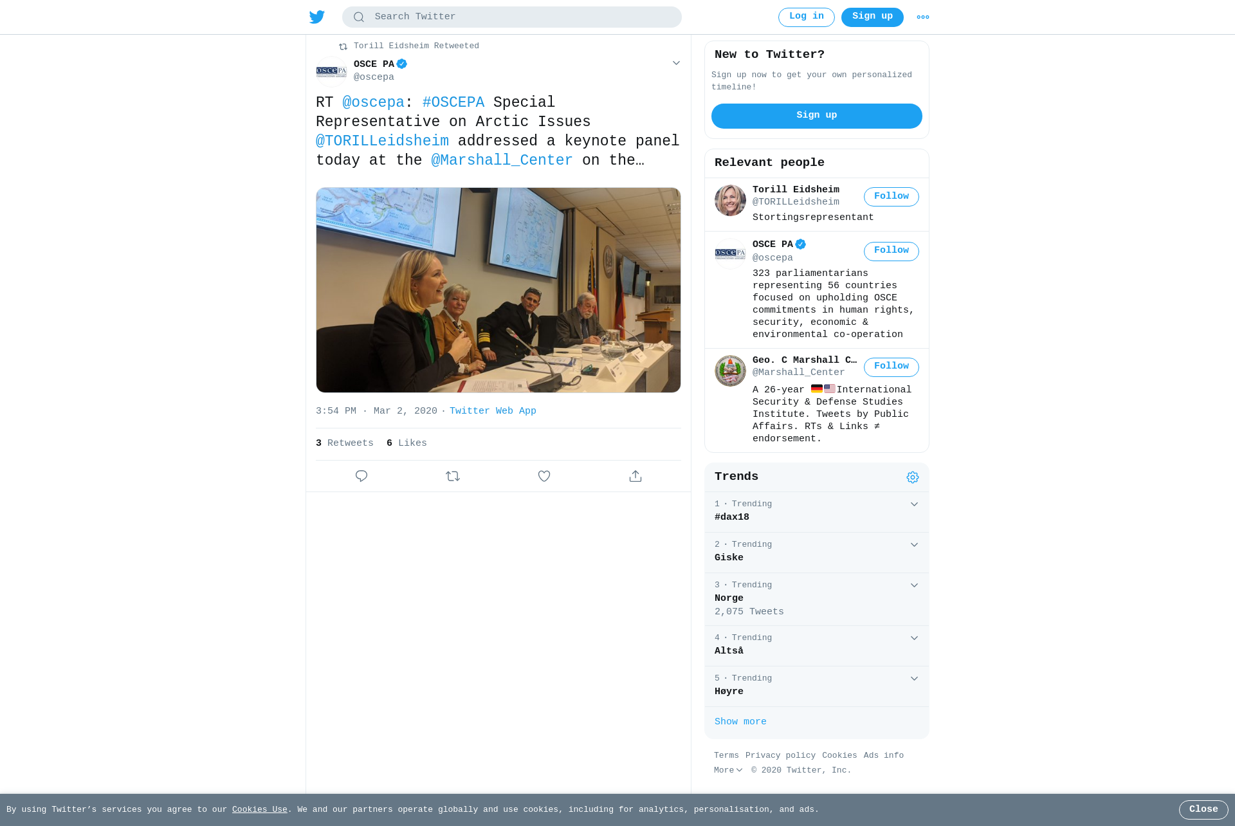The height and width of the screenshot is (826, 1235).
Task: Click the OSCE PA avatar in tweet header
Action: (331, 71)
